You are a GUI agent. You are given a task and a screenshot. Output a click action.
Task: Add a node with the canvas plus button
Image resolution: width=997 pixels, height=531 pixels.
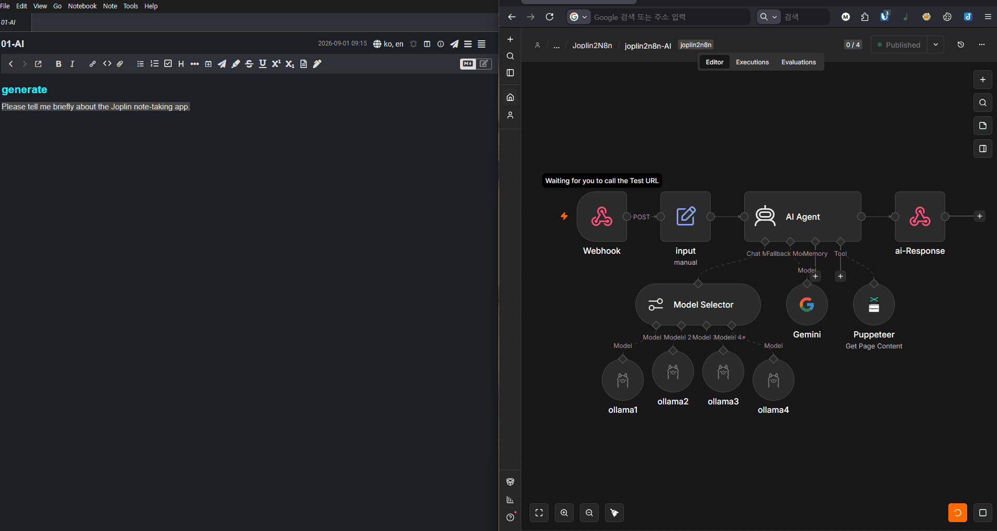(x=983, y=80)
